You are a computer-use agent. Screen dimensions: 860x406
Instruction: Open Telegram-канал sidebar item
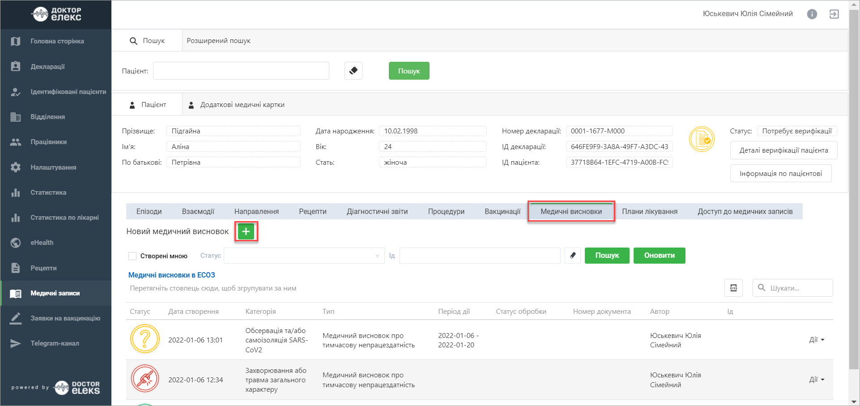(x=55, y=343)
